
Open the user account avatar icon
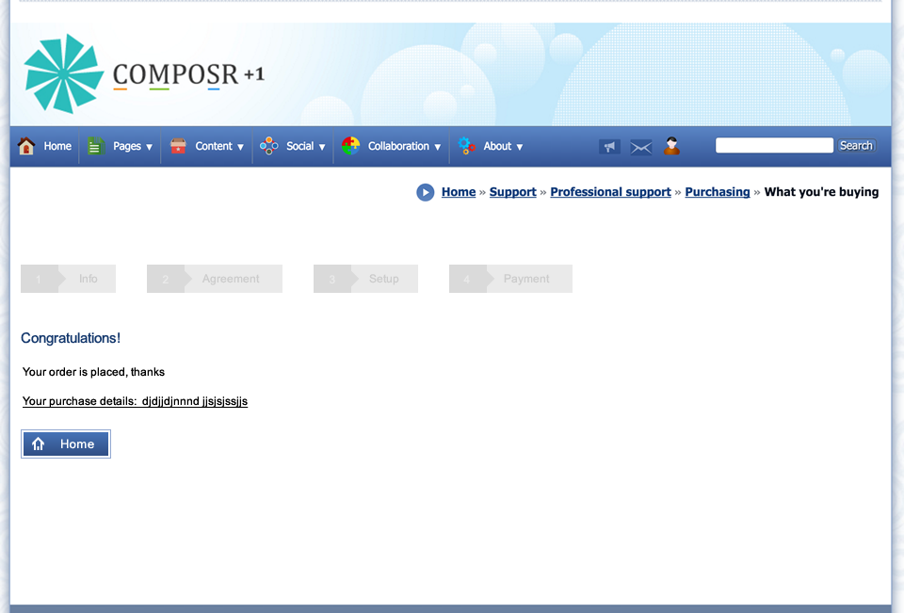point(671,146)
